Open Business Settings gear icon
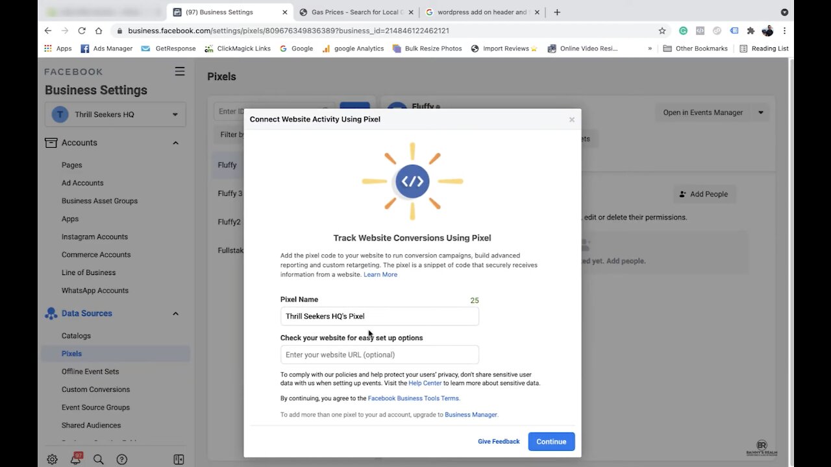This screenshot has width=831, height=467. [x=52, y=459]
